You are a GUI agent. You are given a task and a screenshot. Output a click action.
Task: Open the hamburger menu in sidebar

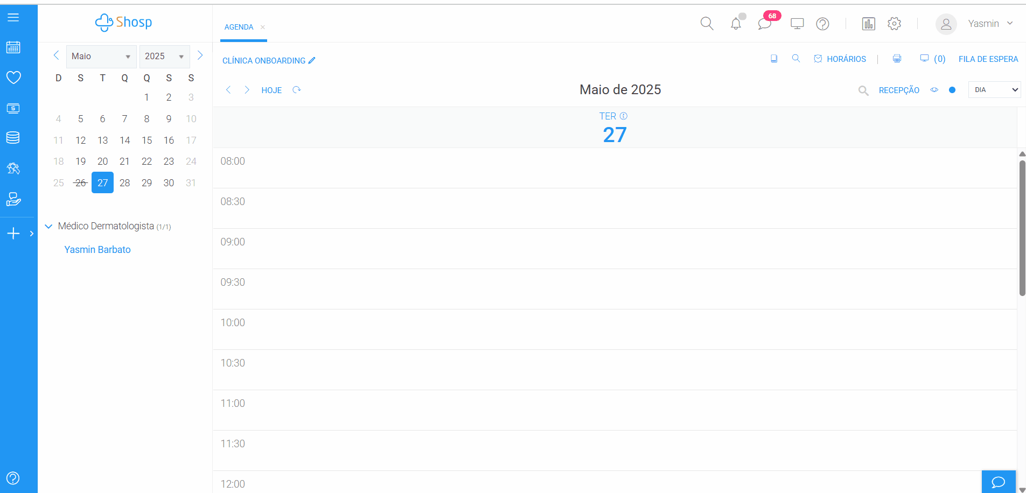(13, 18)
